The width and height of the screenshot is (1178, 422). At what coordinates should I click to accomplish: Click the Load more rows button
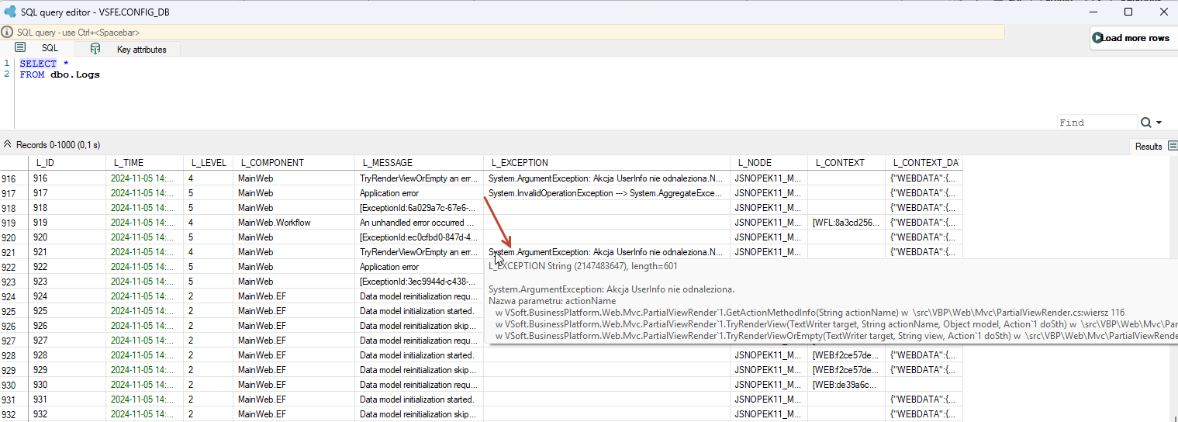pos(1133,38)
